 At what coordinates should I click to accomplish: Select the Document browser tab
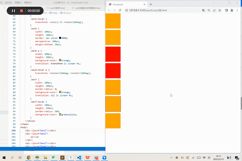[x=127, y=4]
